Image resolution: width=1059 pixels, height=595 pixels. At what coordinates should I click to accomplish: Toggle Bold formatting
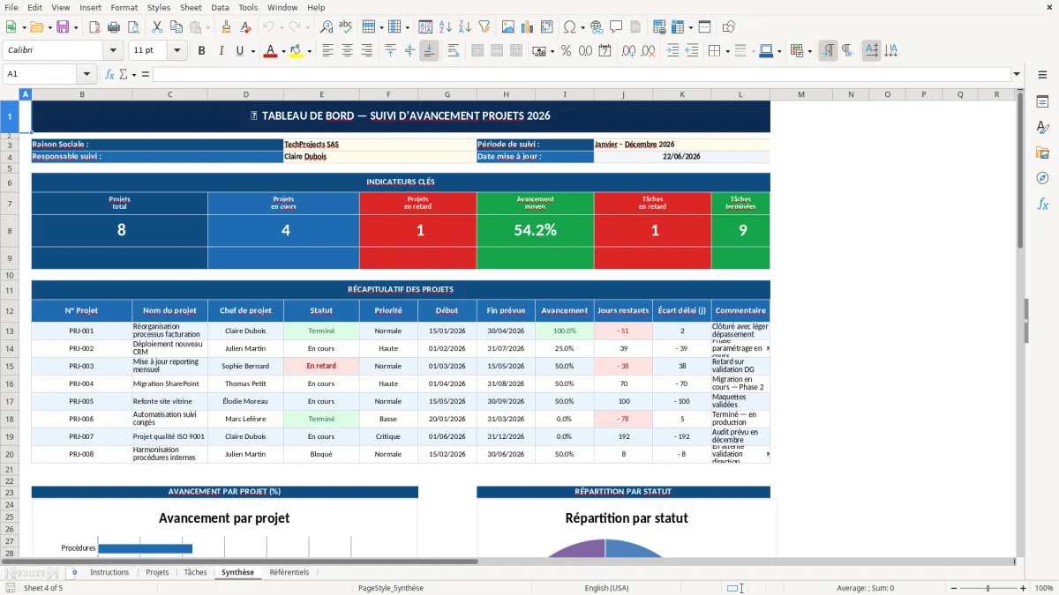(x=201, y=51)
